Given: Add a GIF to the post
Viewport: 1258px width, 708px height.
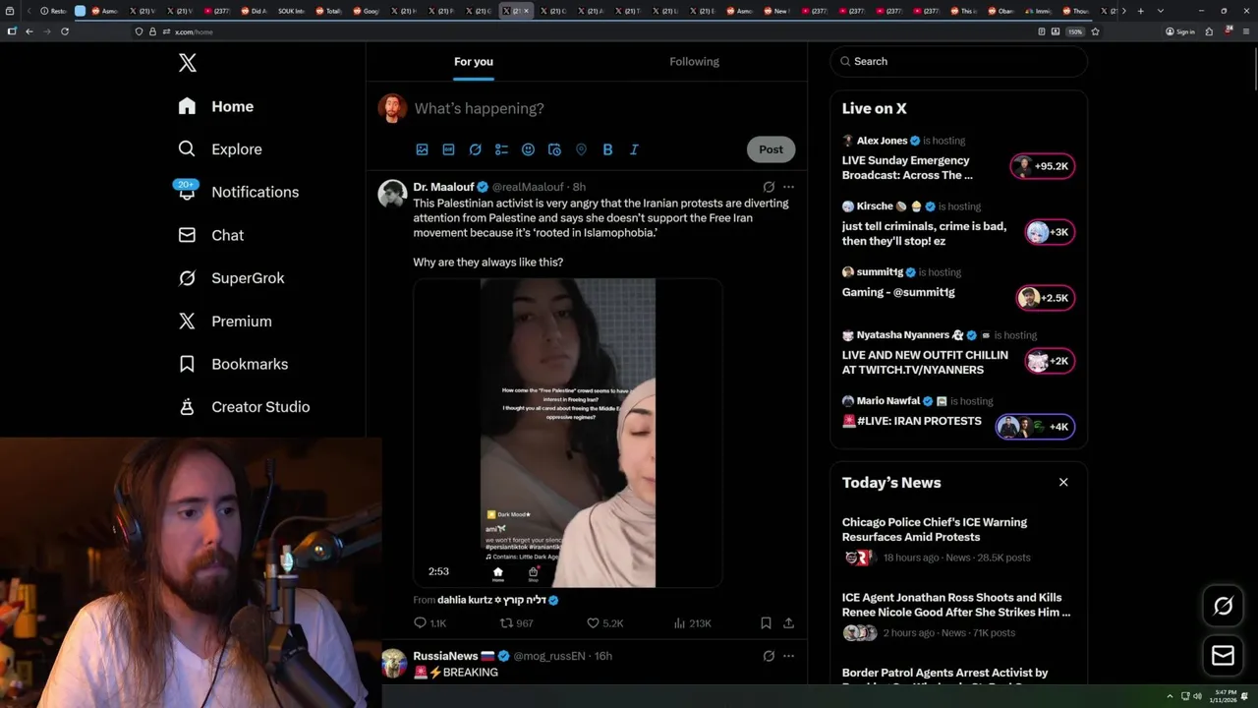Looking at the screenshot, I should [x=448, y=149].
